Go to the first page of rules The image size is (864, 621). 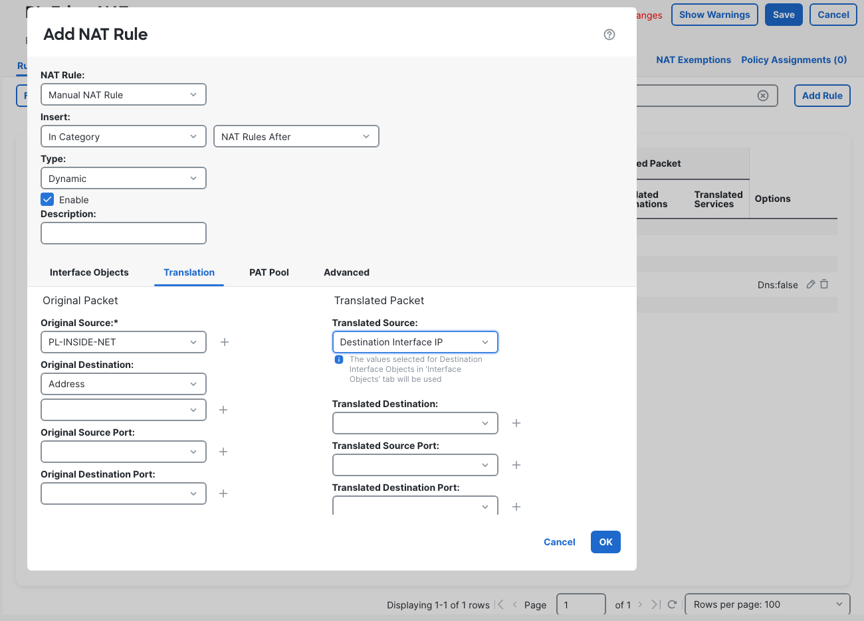(500, 604)
